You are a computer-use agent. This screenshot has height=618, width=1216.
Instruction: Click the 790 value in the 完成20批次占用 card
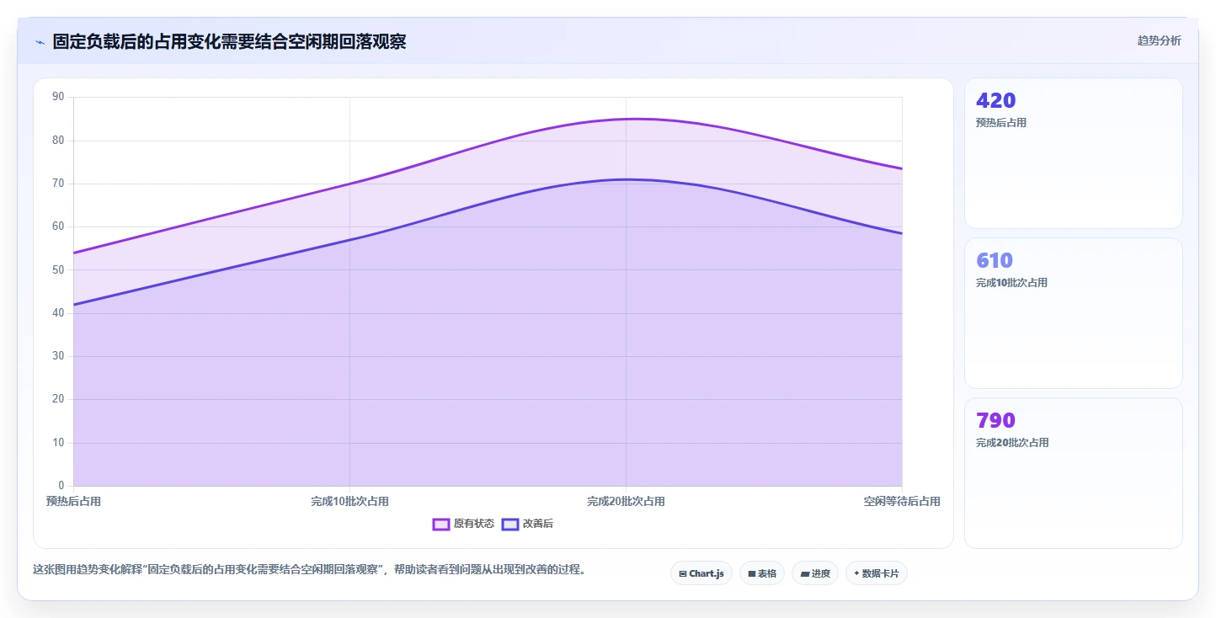click(x=995, y=420)
